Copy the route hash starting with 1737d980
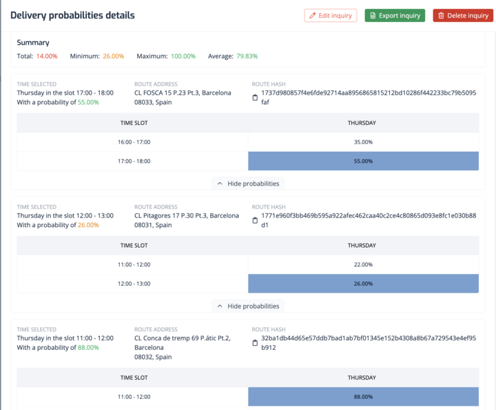This screenshot has height=410, width=496. pyautogui.click(x=255, y=97)
